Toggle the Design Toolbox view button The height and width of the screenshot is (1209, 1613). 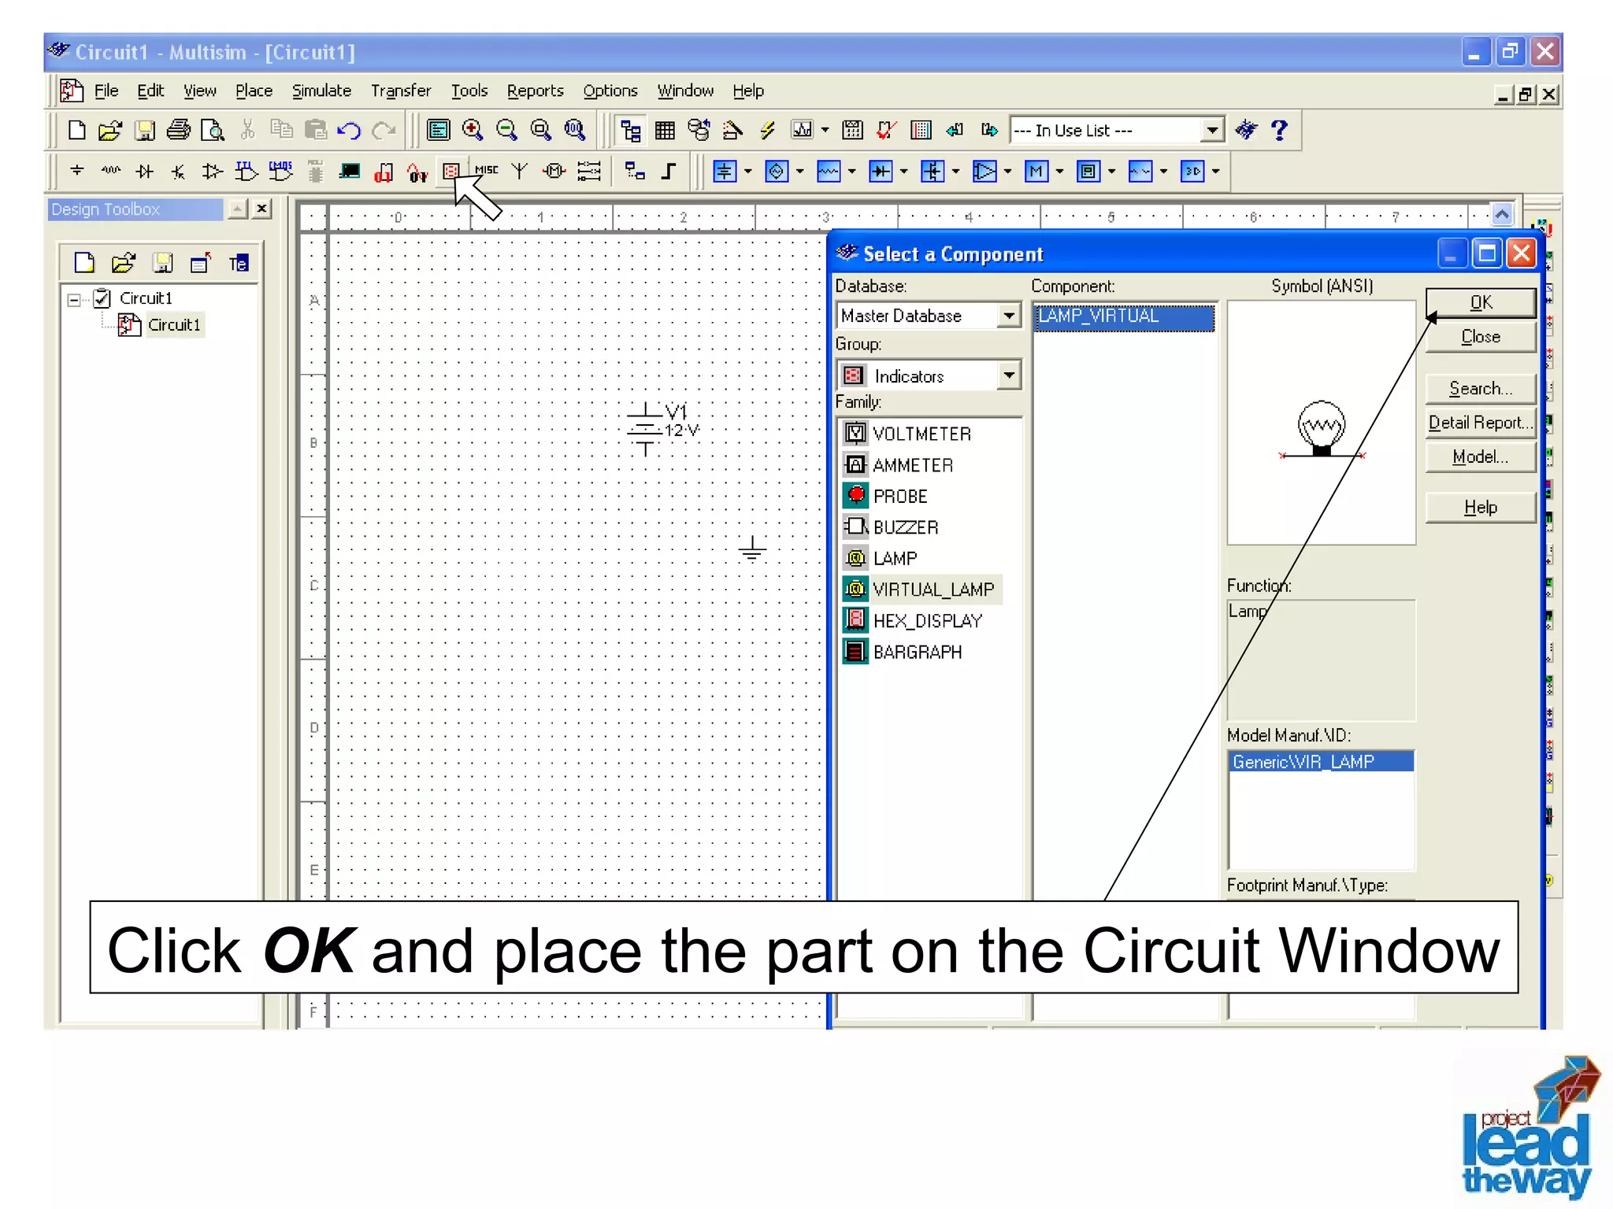pos(630,130)
